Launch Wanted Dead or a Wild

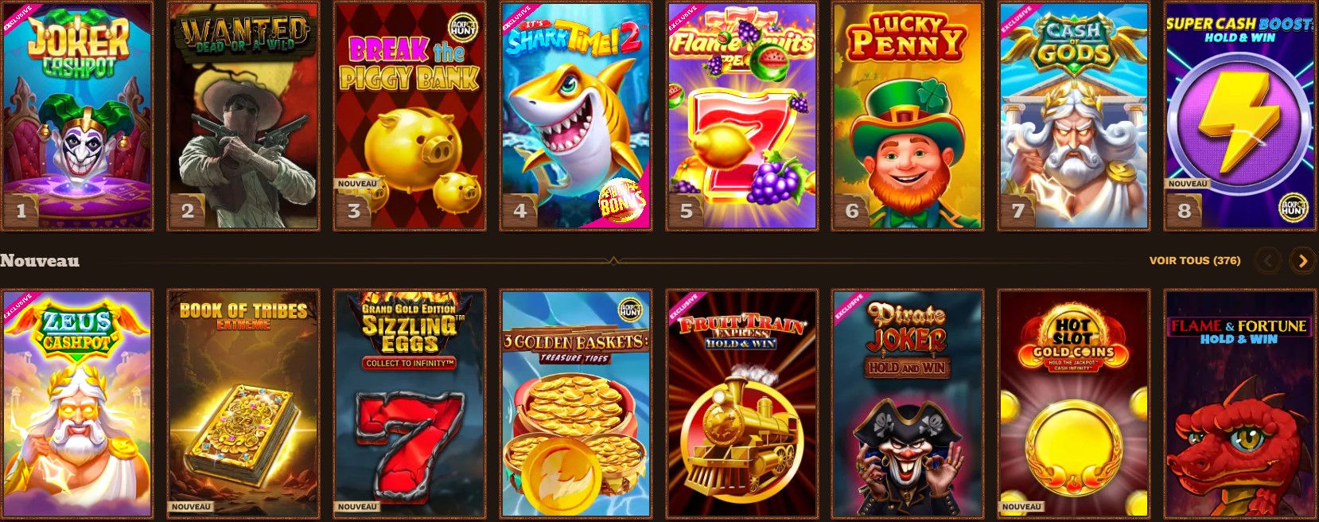tap(243, 116)
